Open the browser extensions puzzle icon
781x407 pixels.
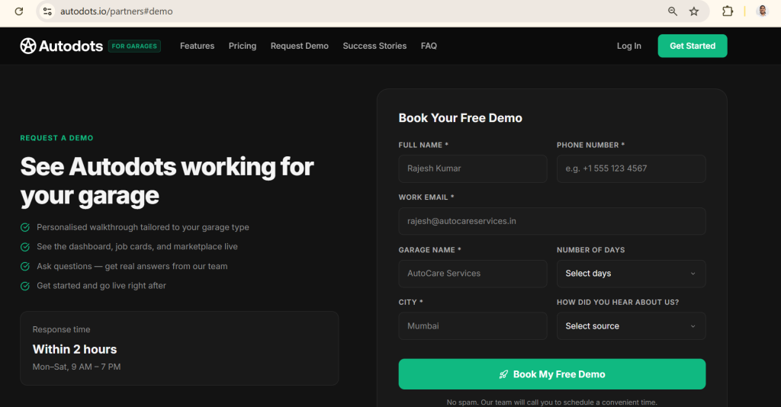pos(728,11)
